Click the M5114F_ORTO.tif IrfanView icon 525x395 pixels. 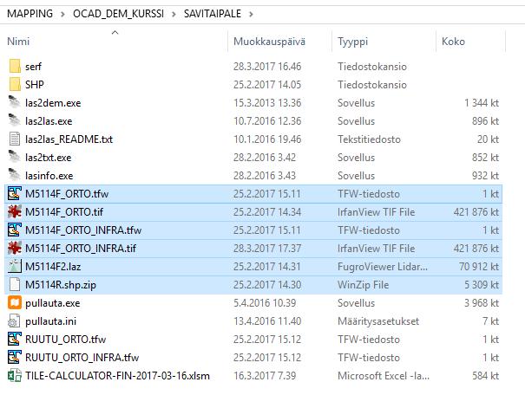click(x=15, y=211)
